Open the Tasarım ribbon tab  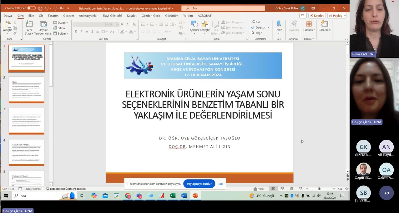[x=53, y=16]
